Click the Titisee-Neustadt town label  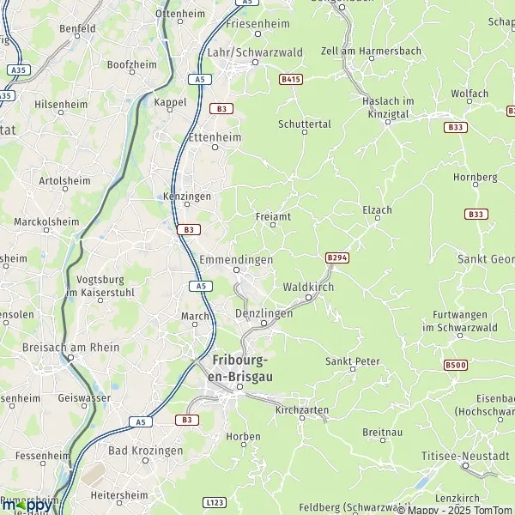pyautogui.click(x=465, y=456)
